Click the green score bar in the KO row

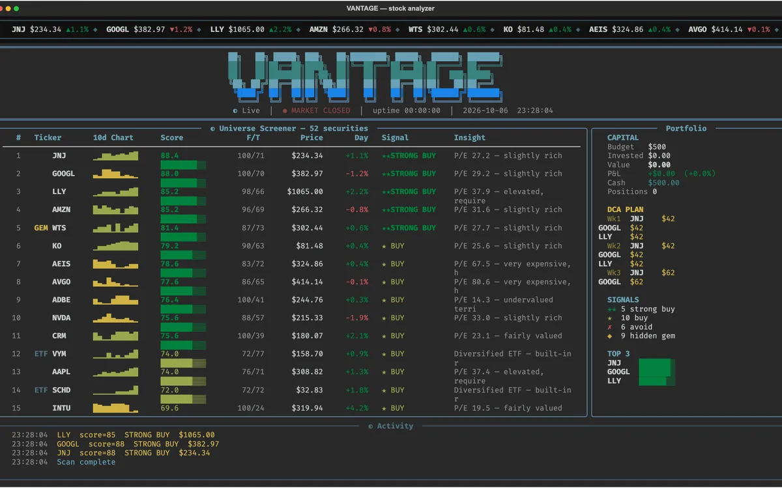(x=183, y=255)
